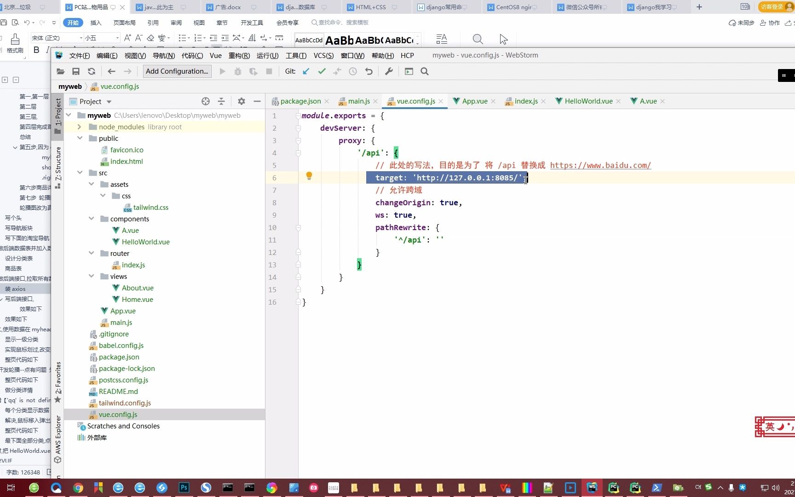This screenshot has width=795, height=497.
Task: Collapse the components folder
Action: pos(91,219)
